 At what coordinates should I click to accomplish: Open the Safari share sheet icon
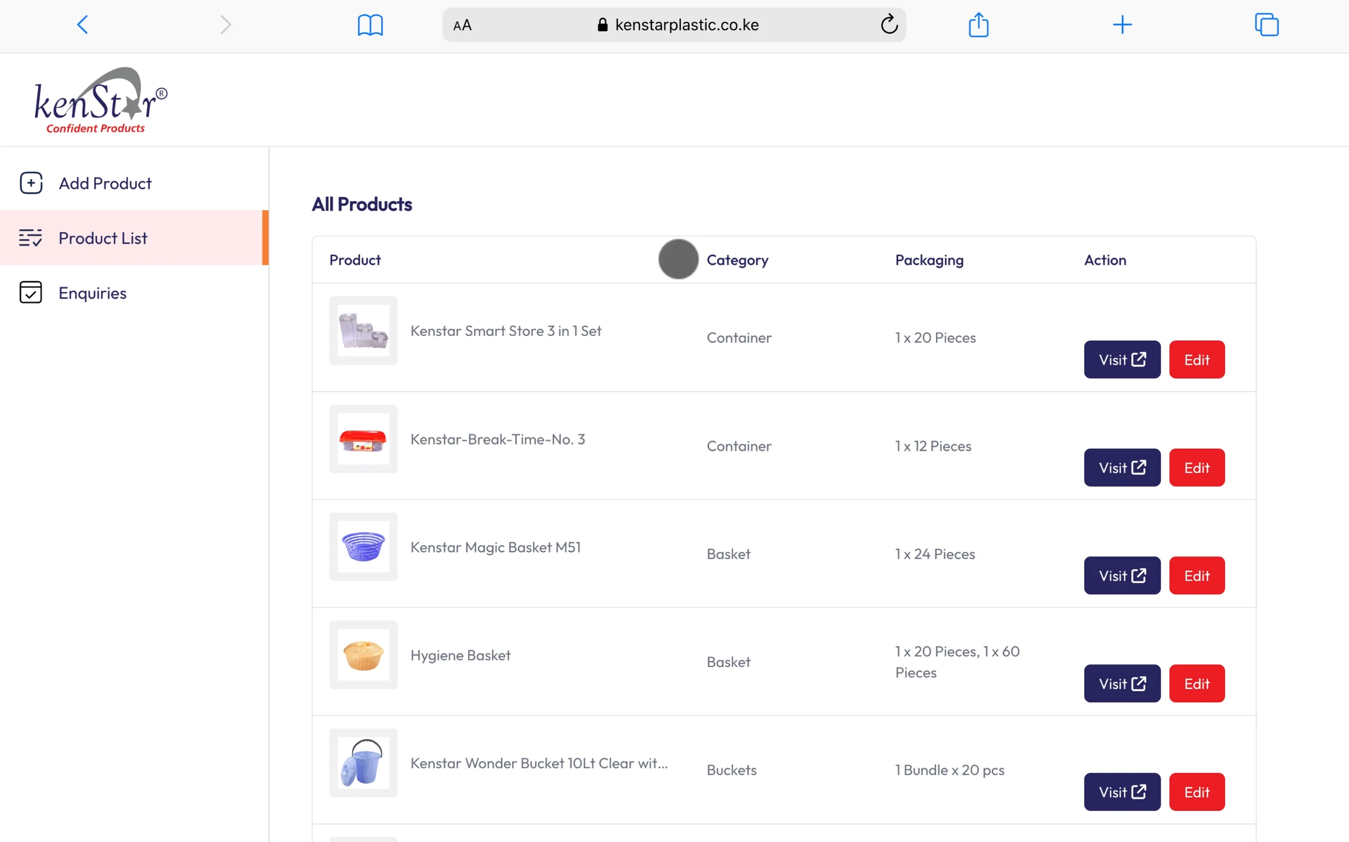point(978,25)
